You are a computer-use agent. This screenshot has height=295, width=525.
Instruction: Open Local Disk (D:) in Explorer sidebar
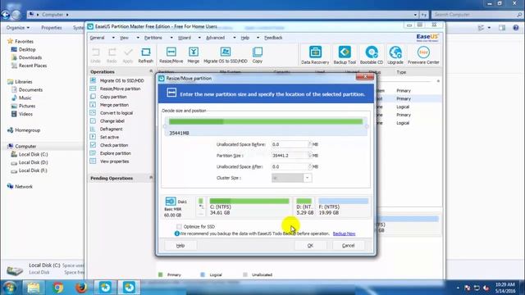(33, 162)
